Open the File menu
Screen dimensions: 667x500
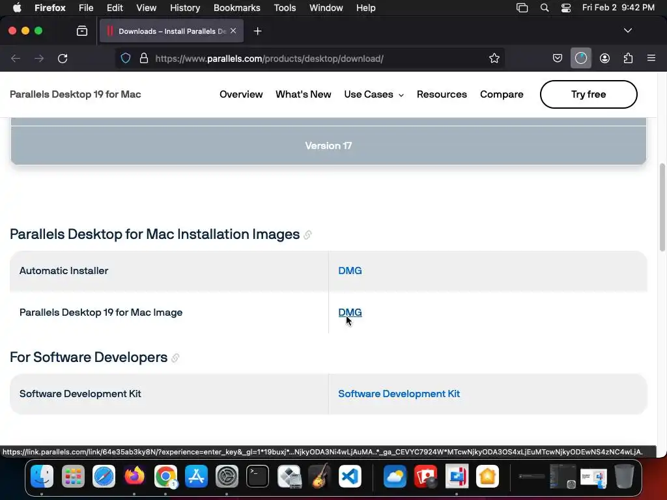86,8
